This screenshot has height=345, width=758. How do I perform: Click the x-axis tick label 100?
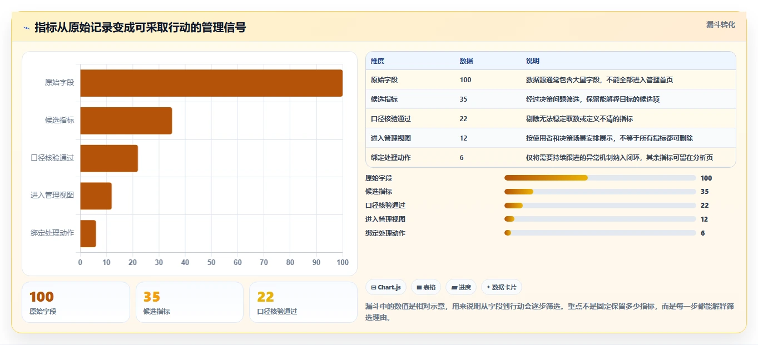click(343, 262)
